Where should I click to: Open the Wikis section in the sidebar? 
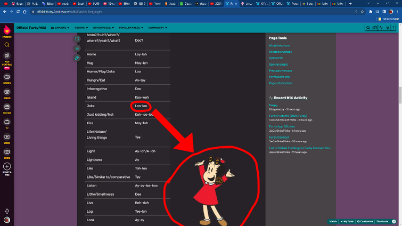coord(7,154)
